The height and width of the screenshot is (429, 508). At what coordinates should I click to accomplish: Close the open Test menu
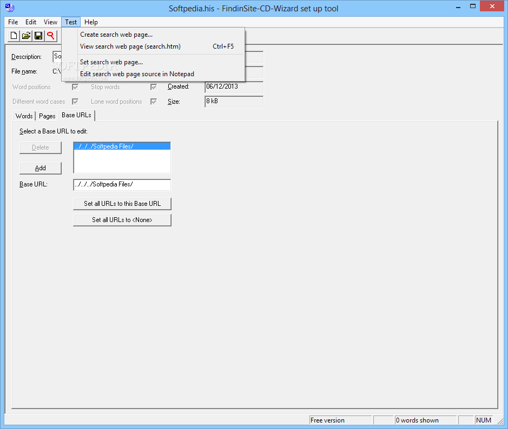tap(71, 22)
